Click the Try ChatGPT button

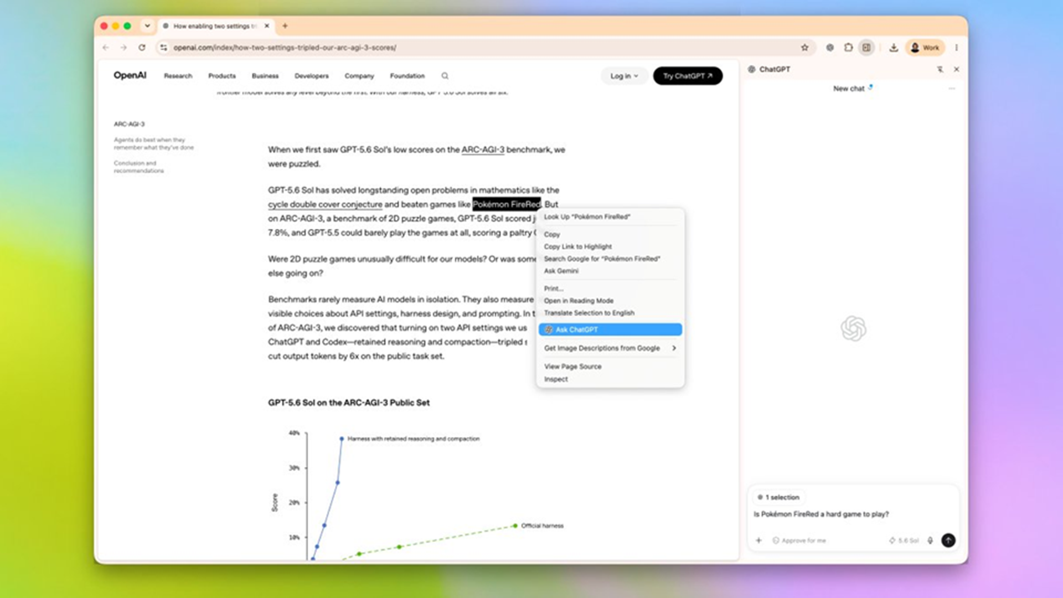click(688, 76)
